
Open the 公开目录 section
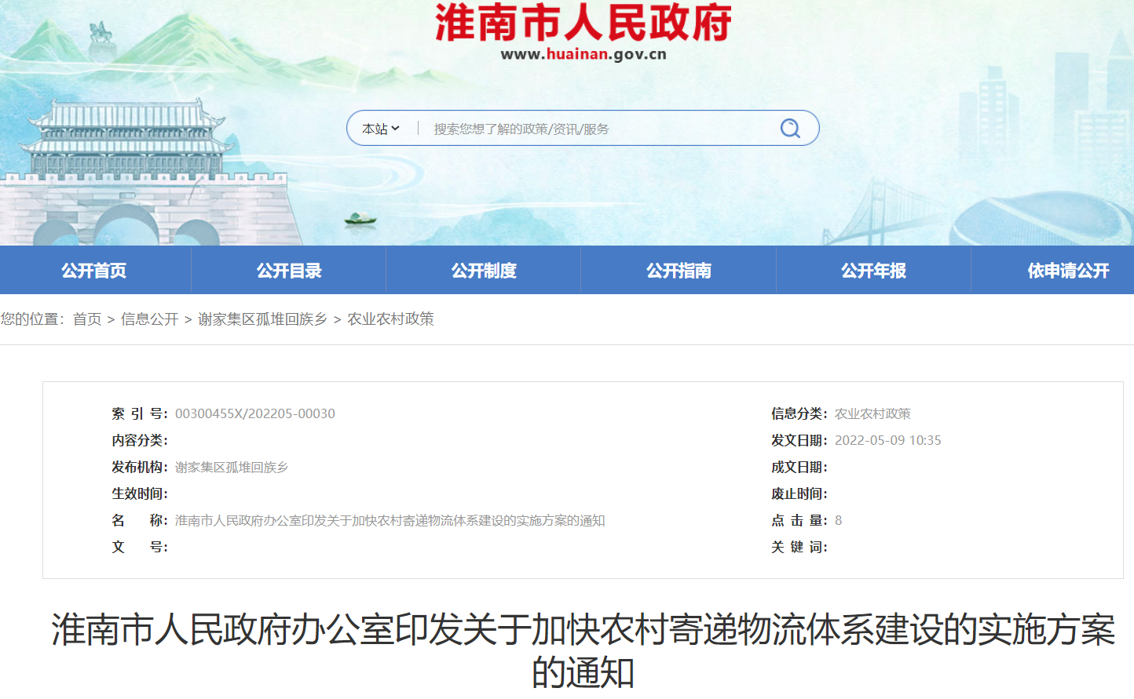tap(289, 269)
